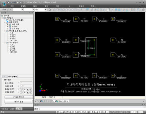Increase 제목글자크기 with the plus stepper

click(x=31, y=92)
